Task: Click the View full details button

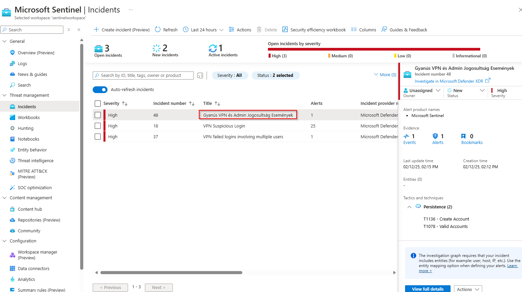Action: pos(428,289)
